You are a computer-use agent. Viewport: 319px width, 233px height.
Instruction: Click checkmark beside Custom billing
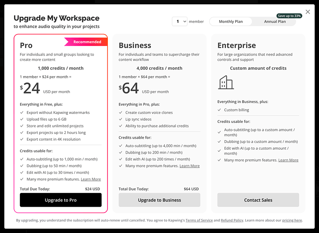(x=219, y=110)
